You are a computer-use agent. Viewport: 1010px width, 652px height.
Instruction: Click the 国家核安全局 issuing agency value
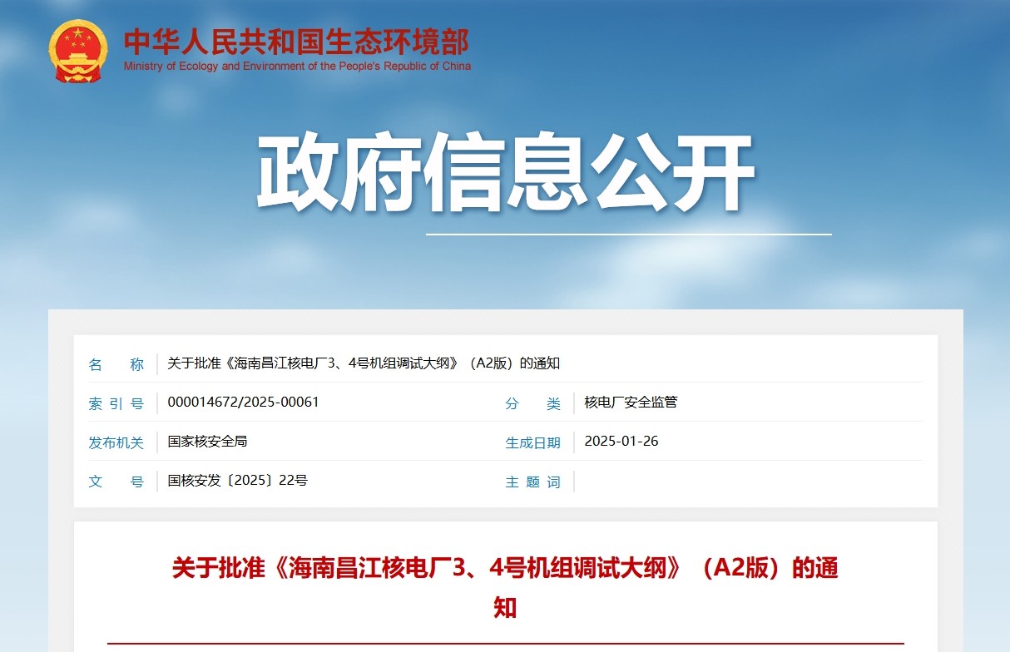[207, 442]
